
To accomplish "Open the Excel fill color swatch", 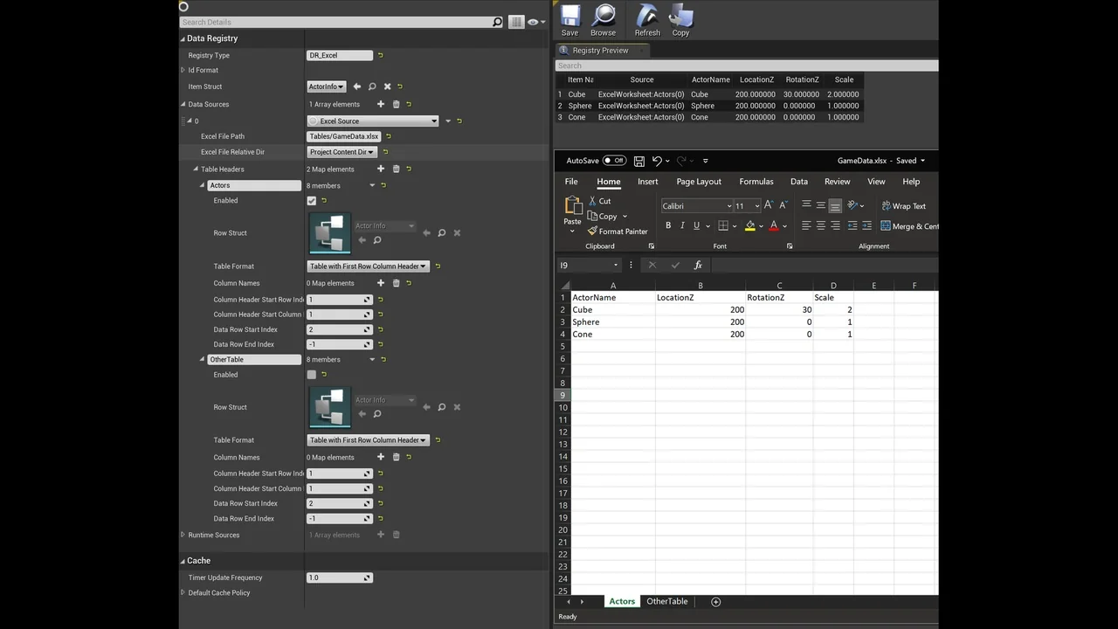I will click(x=749, y=225).
